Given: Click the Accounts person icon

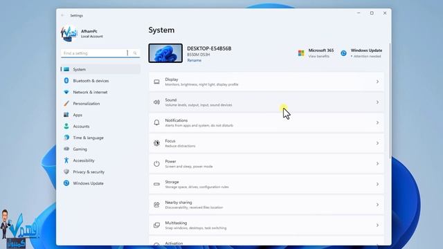Looking at the screenshot, I should point(66,126).
